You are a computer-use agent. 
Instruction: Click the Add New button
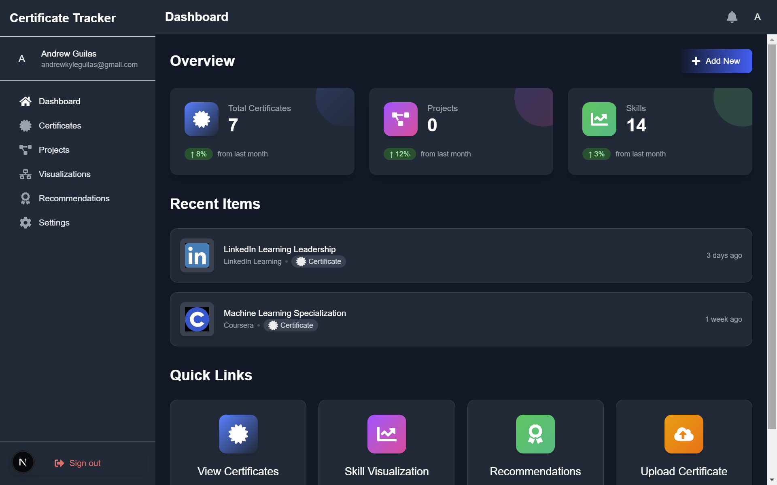715,61
